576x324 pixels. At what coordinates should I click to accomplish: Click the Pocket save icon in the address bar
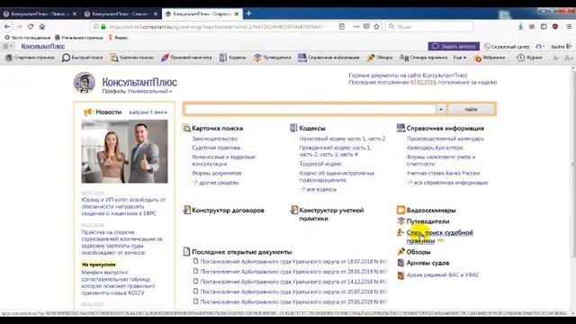click(366, 26)
